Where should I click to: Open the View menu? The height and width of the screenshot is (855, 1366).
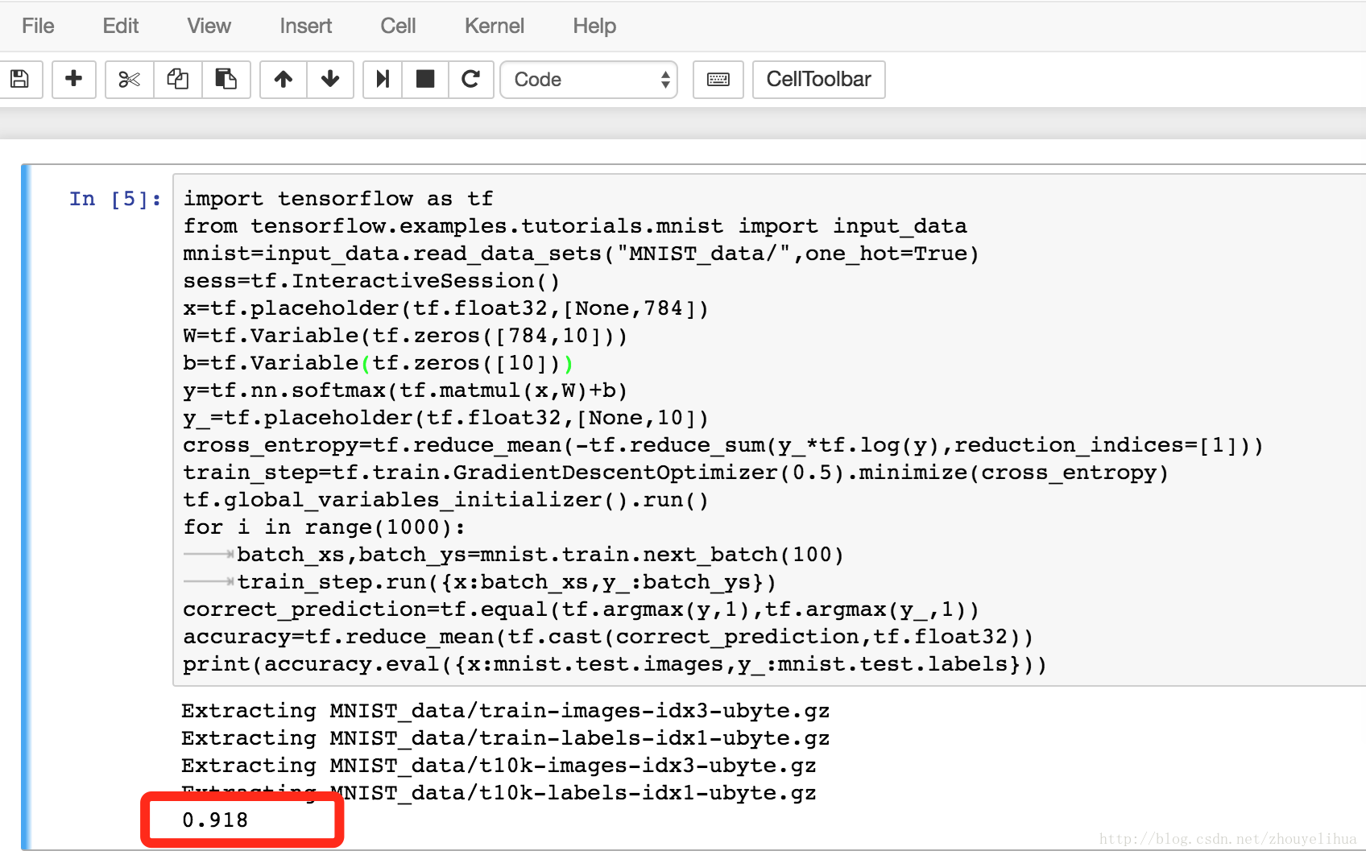click(209, 26)
